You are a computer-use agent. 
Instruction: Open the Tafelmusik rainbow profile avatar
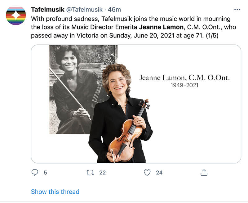(16, 16)
